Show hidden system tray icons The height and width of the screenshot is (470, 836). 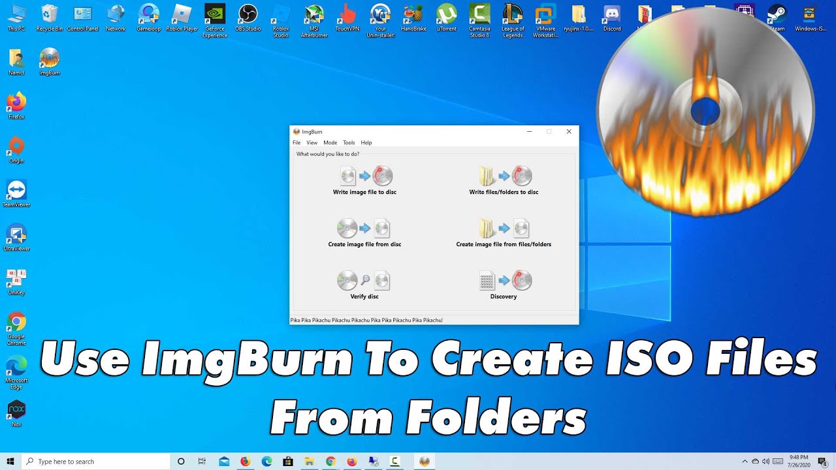[745, 462]
